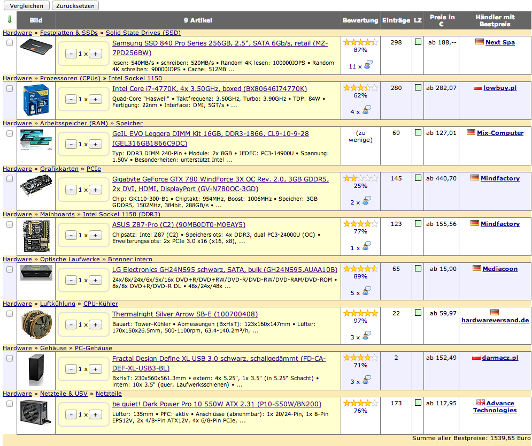The width and height of the screenshot is (532, 446).
Task: Tick LZ checkbox for Thermalright Silver Arrow
Action: 418,313
